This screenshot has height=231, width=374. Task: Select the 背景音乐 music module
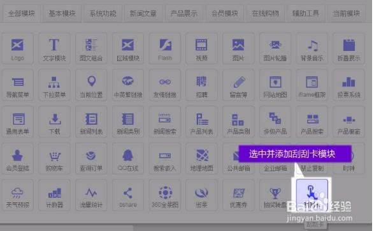[x=312, y=49]
